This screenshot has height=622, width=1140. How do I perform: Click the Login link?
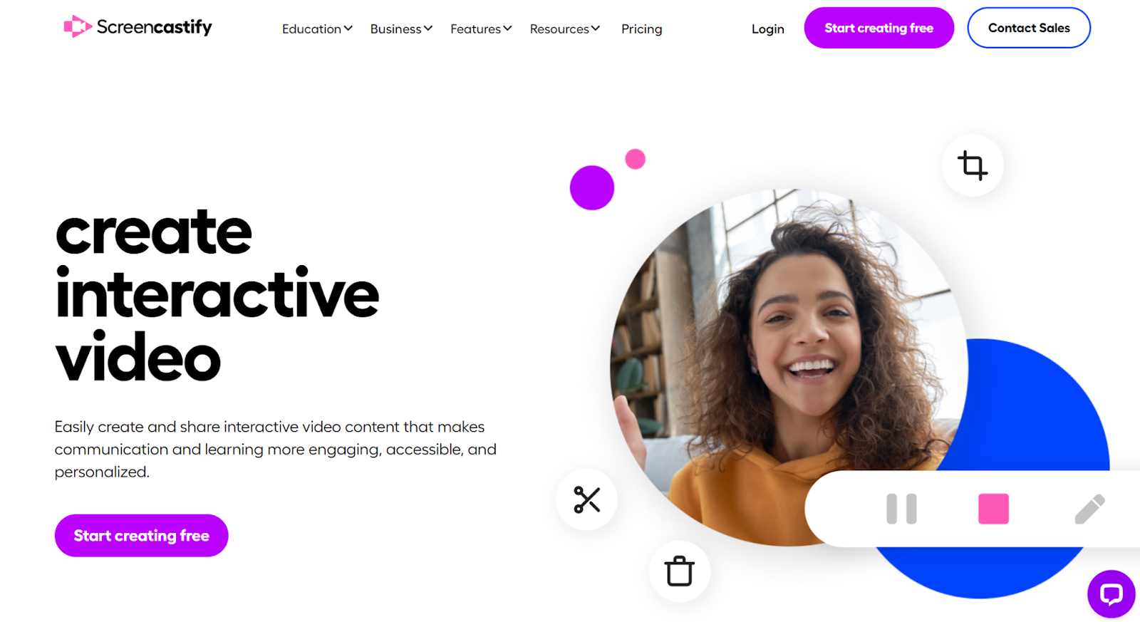(x=767, y=29)
